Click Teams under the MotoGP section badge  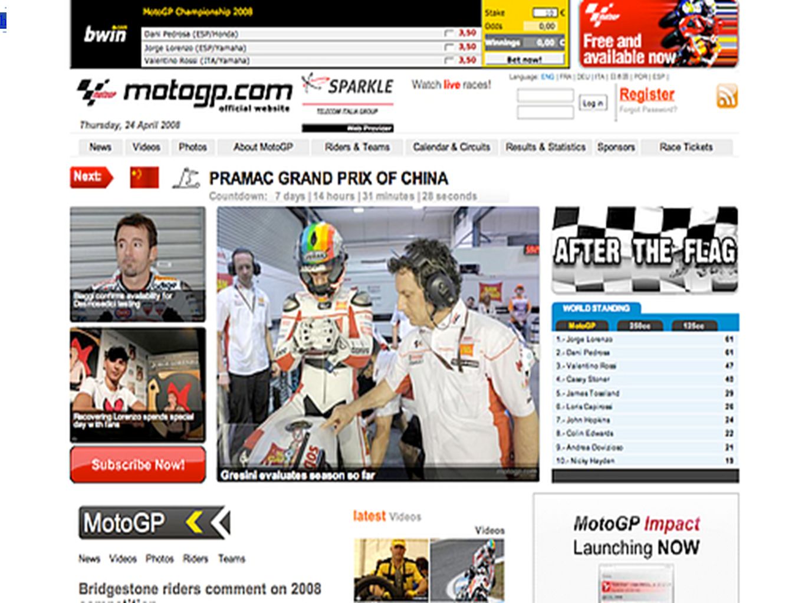coord(232,558)
